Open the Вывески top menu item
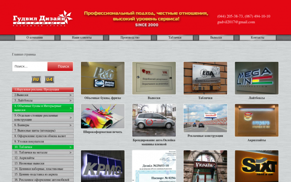This screenshot has height=182, width=291. (216, 37)
